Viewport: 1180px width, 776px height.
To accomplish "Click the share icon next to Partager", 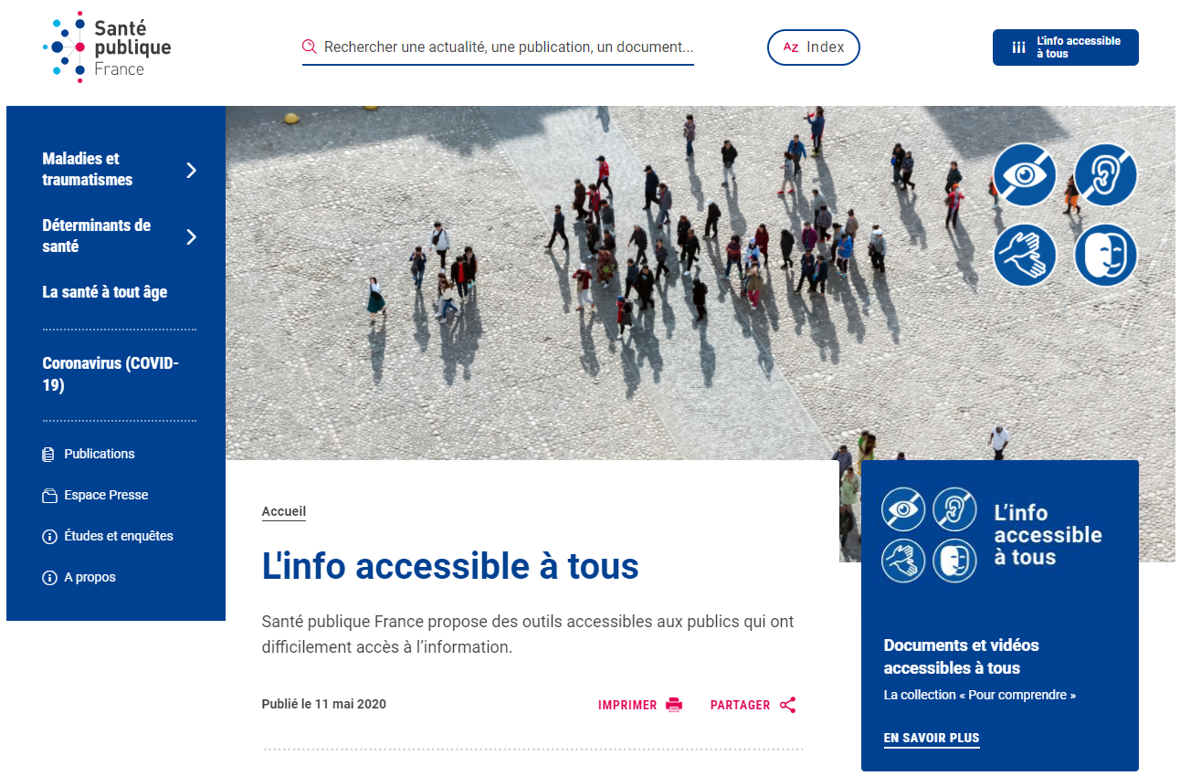I will [x=788, y=705].
